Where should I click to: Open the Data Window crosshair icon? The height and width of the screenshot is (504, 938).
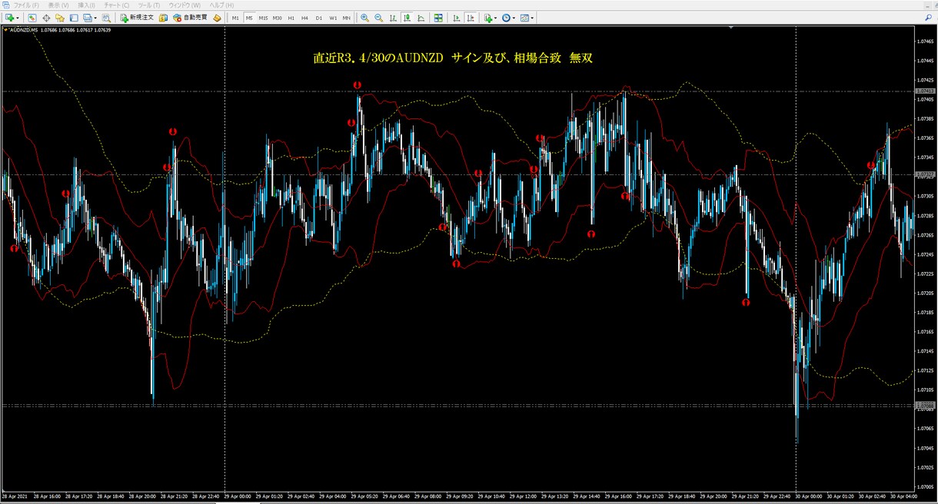pos(46,17)
